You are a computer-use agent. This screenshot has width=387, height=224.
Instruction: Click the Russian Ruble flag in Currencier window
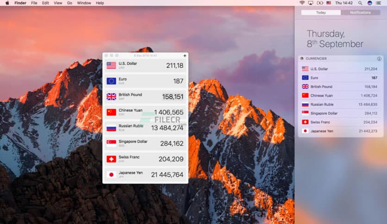(x=111, y=128)
